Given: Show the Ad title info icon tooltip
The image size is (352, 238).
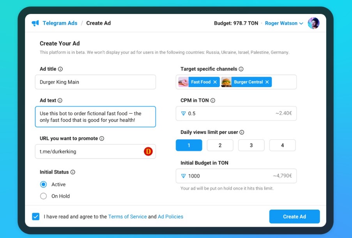Looking at the screenshot, I should (x=60, y=69).
